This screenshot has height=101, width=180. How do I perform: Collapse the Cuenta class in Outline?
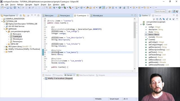(141, 24)
